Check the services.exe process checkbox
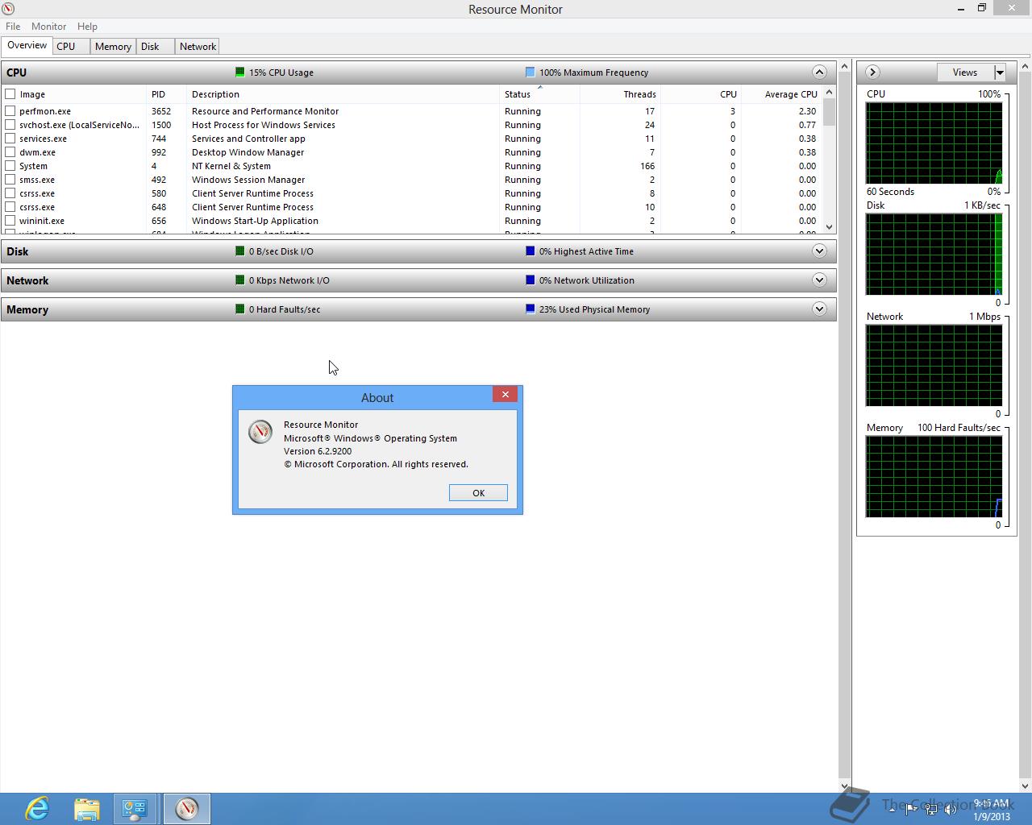Screen dimensions: 1032x825 point(10,138)
